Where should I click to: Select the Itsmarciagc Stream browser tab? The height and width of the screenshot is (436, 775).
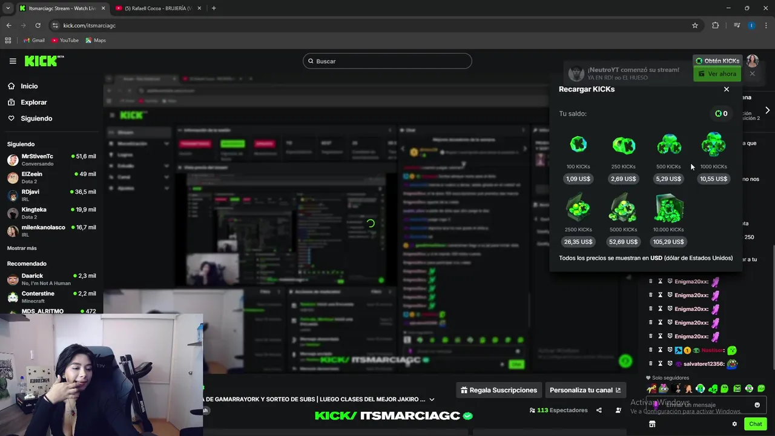pos(62,8)
